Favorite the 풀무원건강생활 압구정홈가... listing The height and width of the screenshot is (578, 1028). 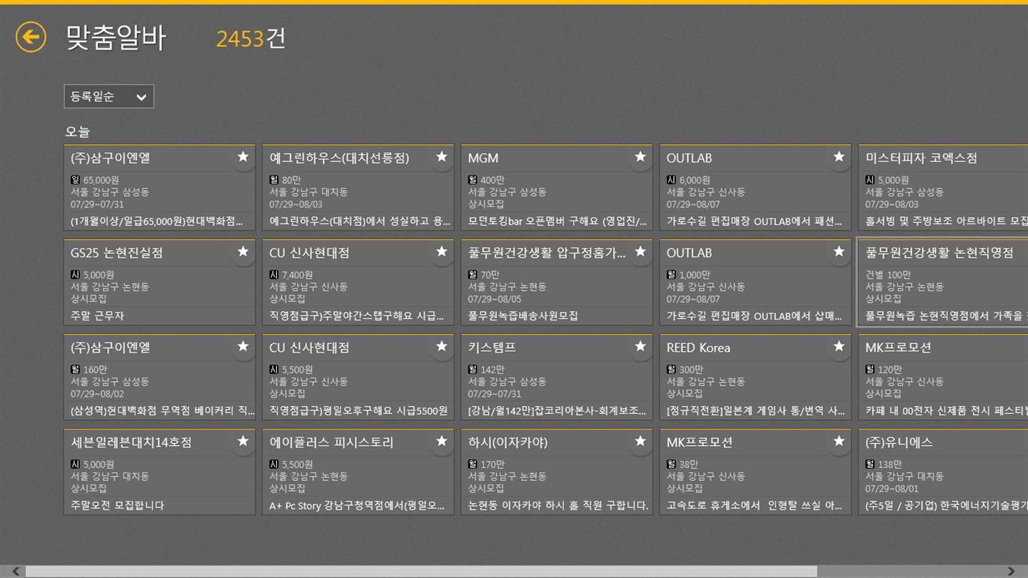click(x=640, y=252)
